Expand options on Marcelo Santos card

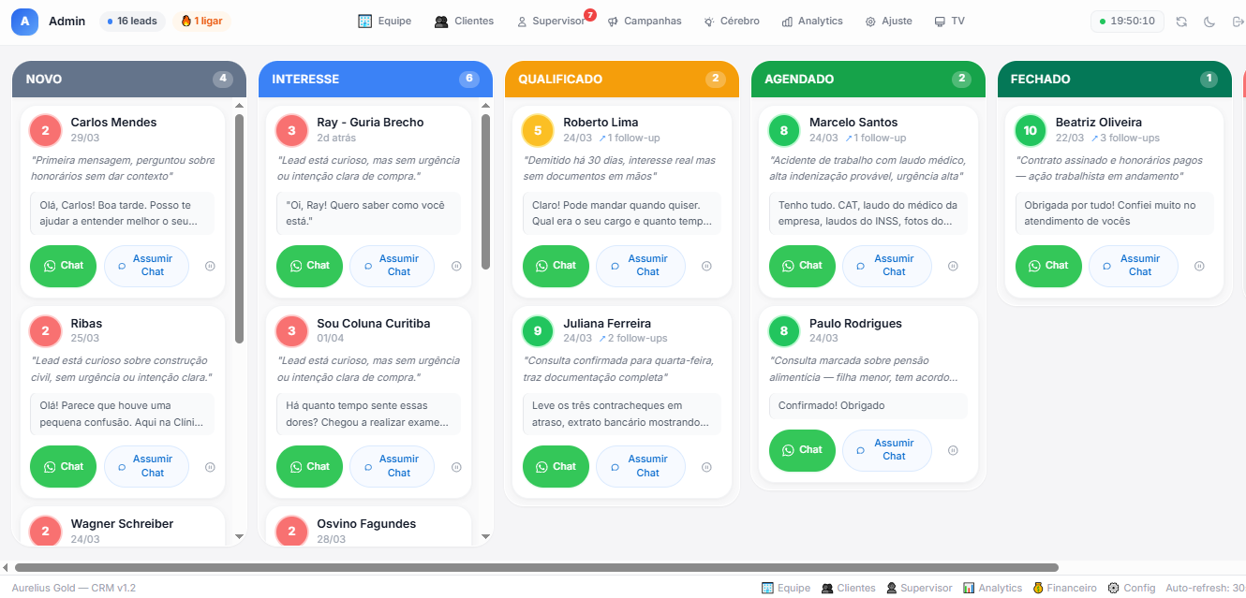(953, 266)
